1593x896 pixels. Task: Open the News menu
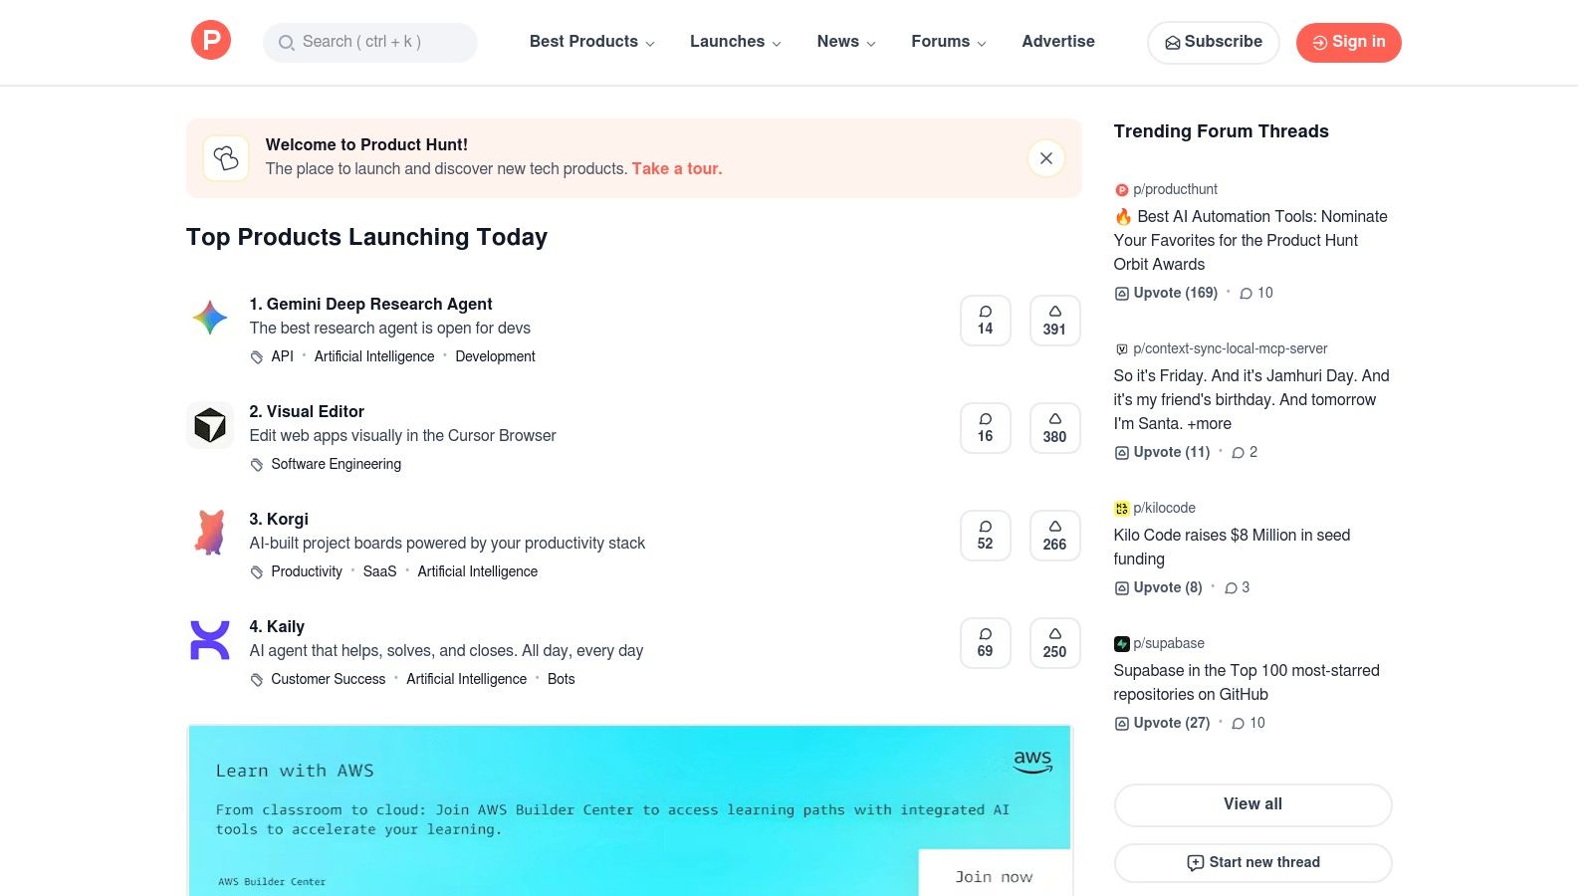click(844, 42)
